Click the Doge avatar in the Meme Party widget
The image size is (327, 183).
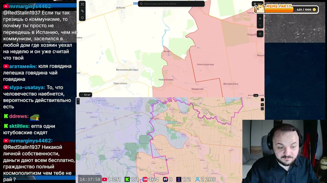[260, 8]
